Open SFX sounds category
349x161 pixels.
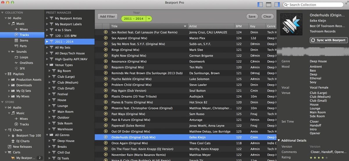(22, 68)
